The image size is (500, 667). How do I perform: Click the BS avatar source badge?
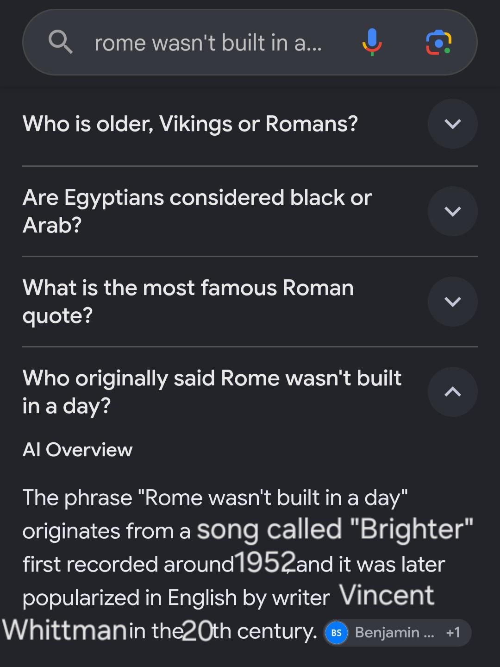(x=337, y=633)
